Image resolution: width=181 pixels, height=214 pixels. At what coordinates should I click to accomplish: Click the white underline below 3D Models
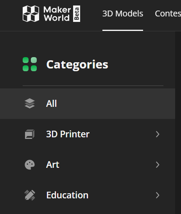coord(123,30)
